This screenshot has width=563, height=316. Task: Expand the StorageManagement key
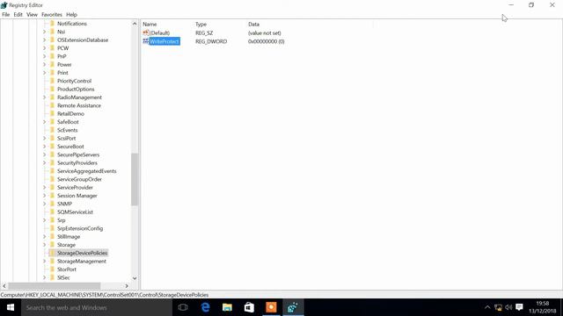45,262
